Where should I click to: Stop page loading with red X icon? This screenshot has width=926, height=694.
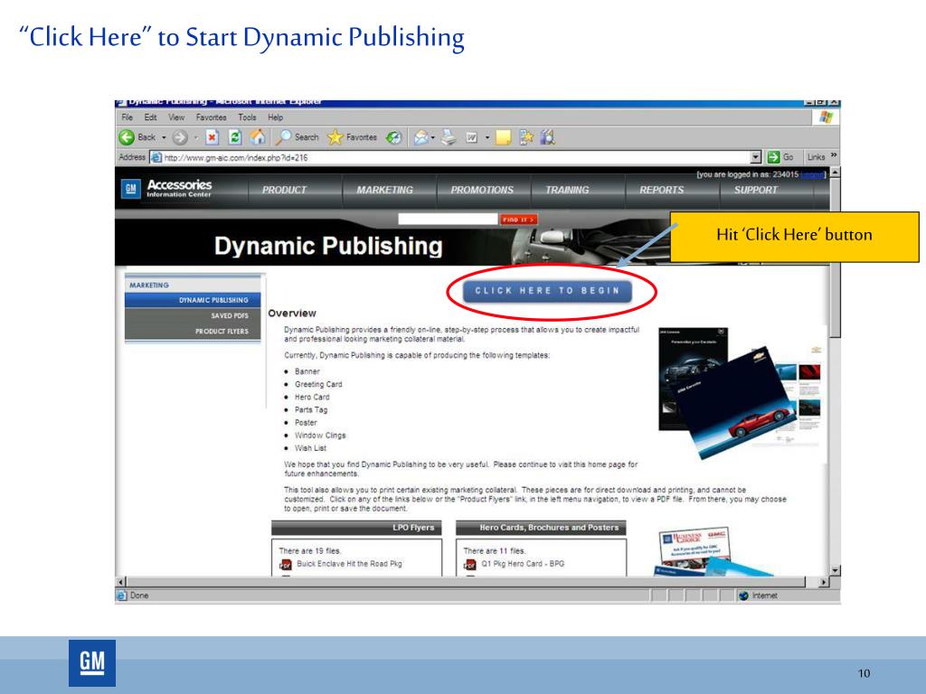(x=212, y=137)
